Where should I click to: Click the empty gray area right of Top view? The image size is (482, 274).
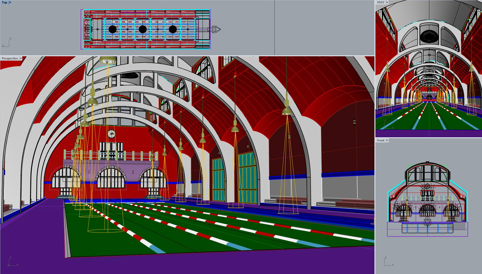point(324,28)
